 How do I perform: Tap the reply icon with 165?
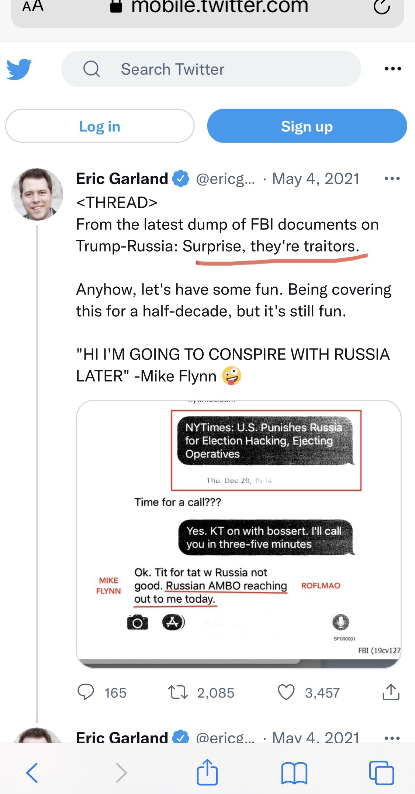[x=86, y=692]
